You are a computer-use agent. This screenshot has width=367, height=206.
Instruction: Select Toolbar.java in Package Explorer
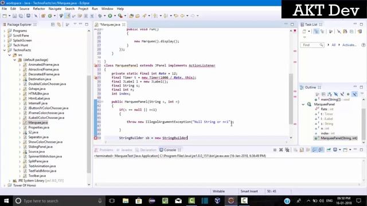[x=37, y=176]
